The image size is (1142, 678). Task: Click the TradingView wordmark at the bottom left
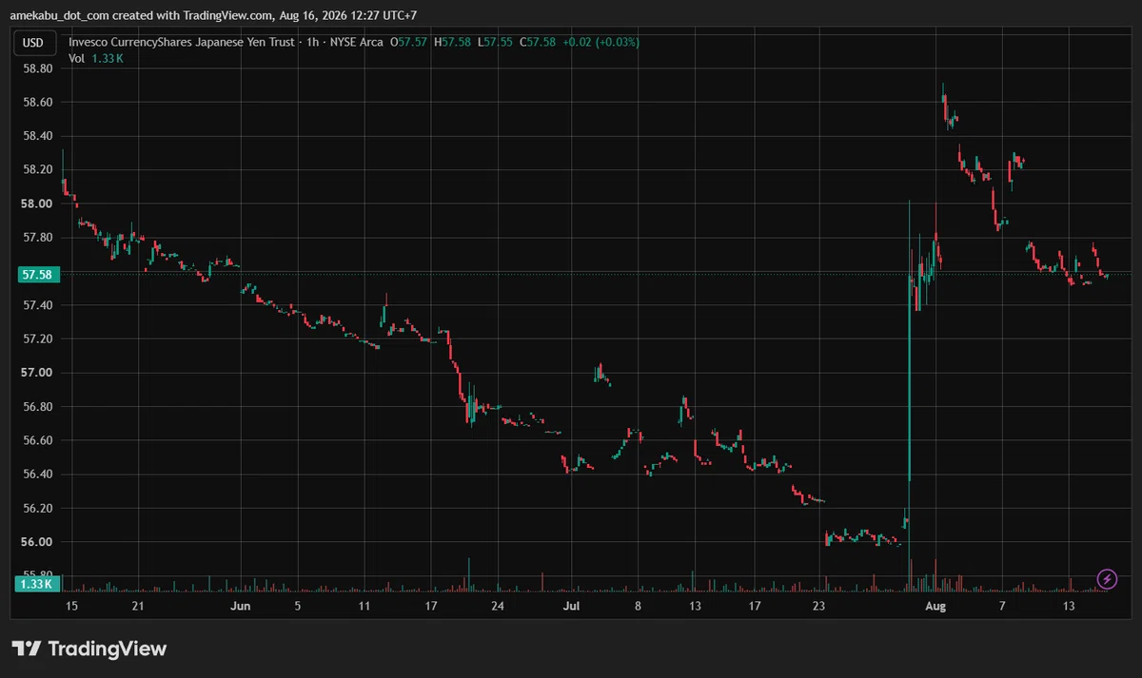click(x=108, y=649)
